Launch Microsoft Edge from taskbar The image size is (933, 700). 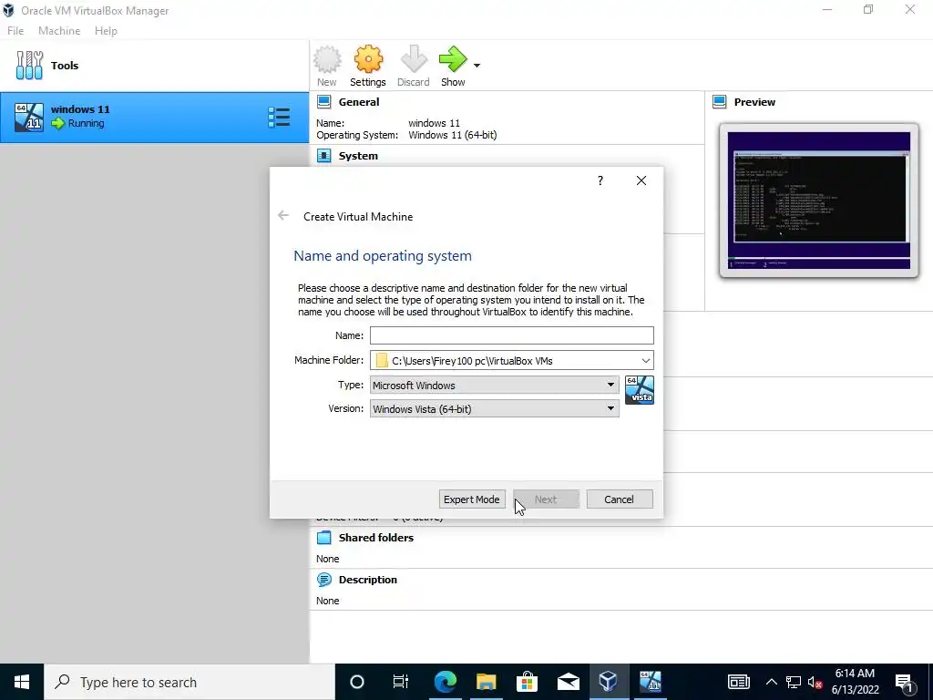pyautogui.click(x=445, y=682)
